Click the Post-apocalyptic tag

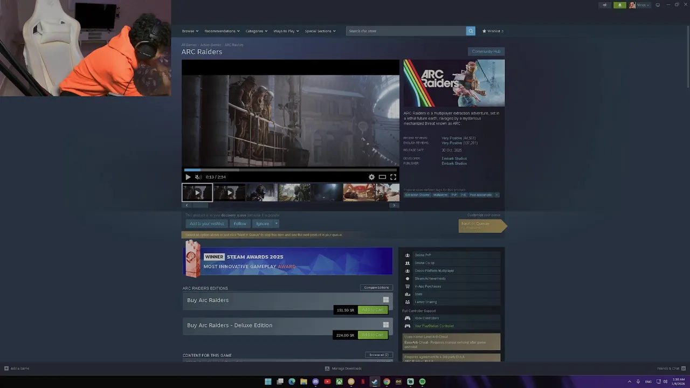tap(480, 195)
